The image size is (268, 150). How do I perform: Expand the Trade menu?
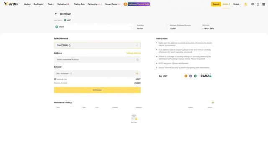coord(51,4)
